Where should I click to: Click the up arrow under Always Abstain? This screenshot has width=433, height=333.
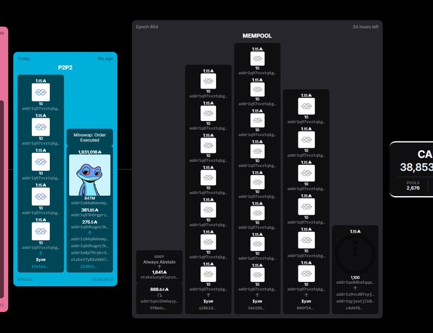159,267
